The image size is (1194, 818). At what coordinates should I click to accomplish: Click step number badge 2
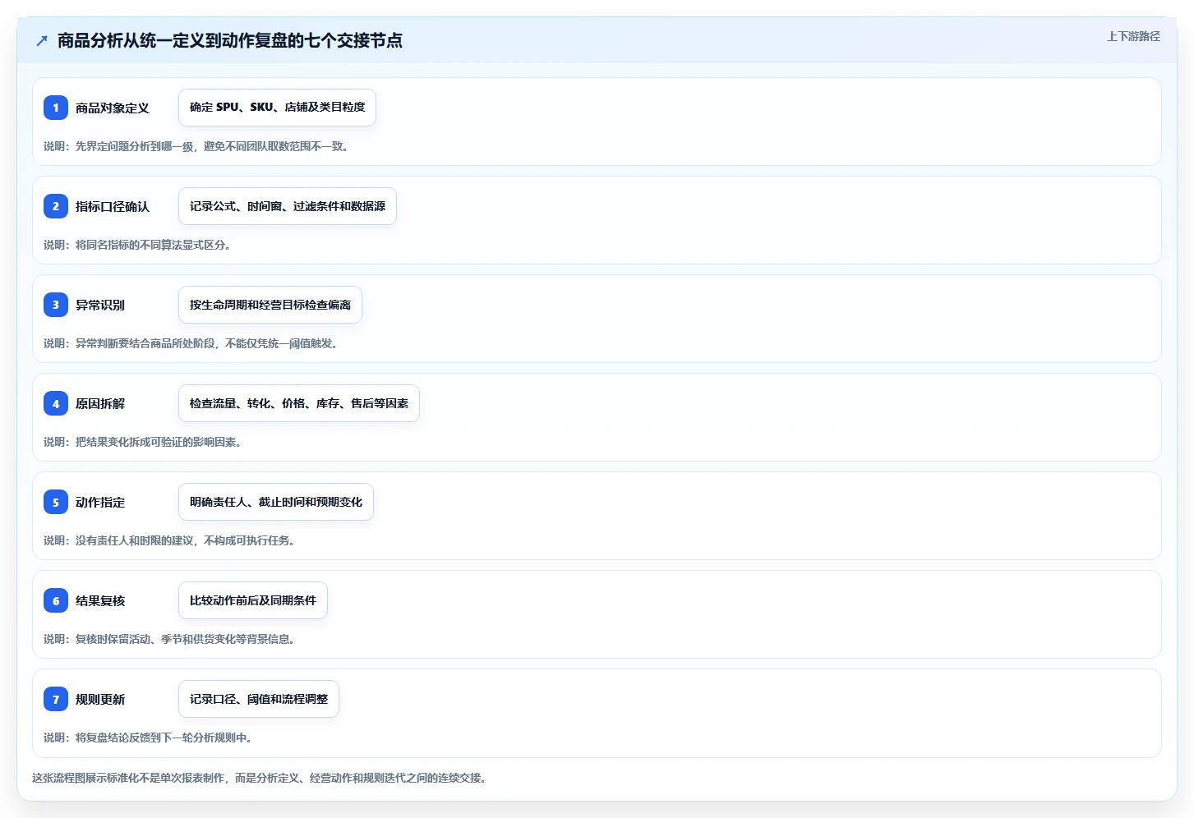(56, 206)
